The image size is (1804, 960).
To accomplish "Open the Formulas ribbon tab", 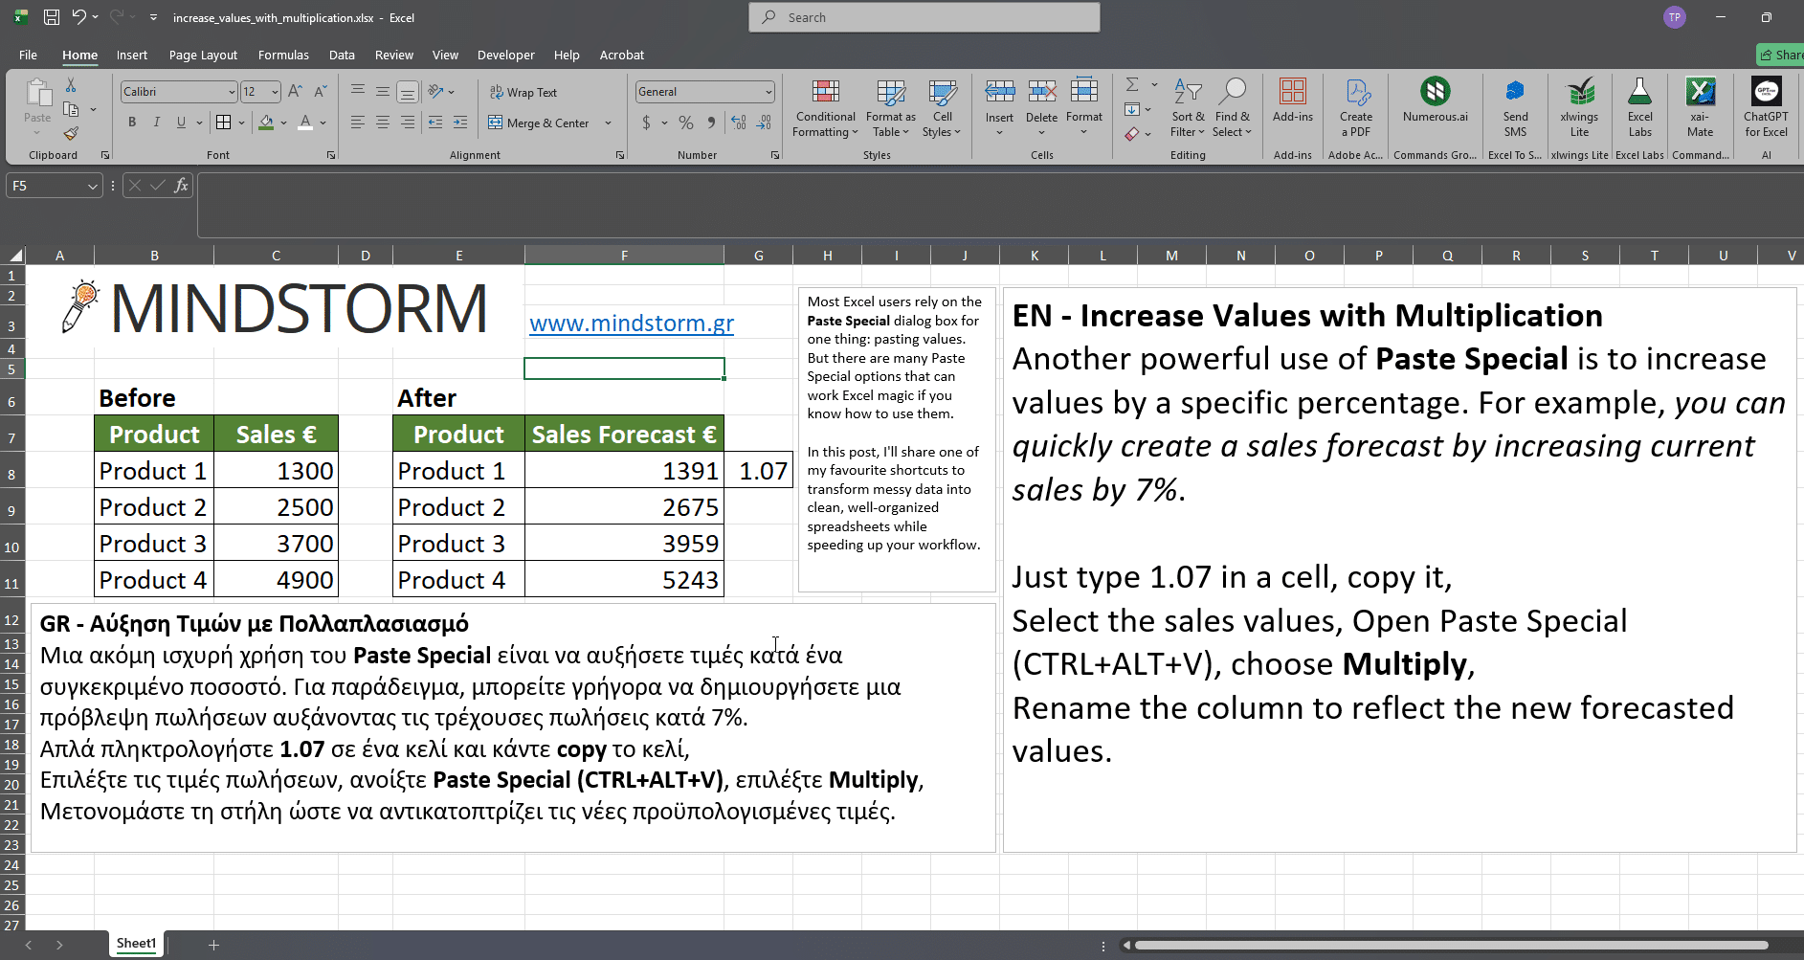I will pyautogui.click(x=283, y=56).
